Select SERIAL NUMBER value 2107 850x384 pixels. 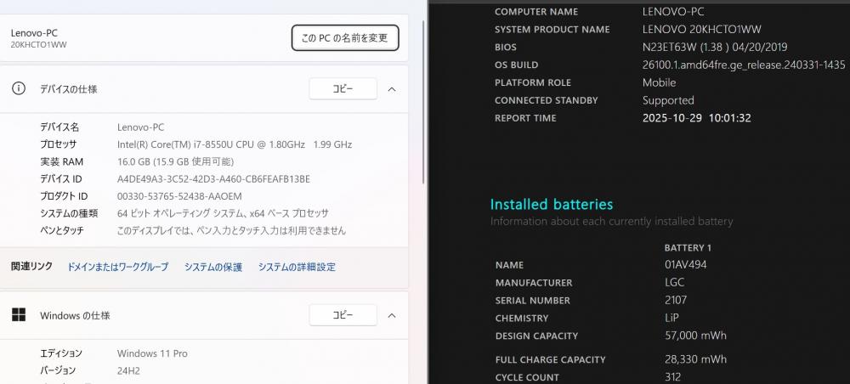(676, 300)
